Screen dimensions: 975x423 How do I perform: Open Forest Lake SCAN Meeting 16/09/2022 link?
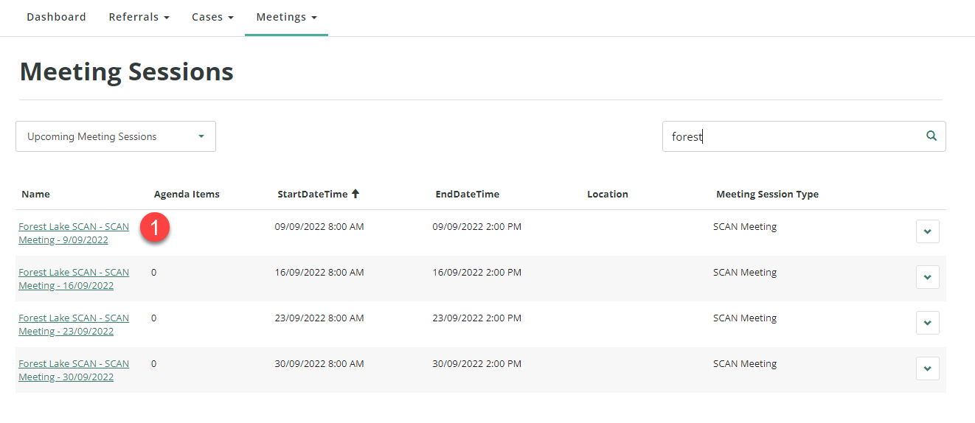pyautogui.click(x=74, y=279)
